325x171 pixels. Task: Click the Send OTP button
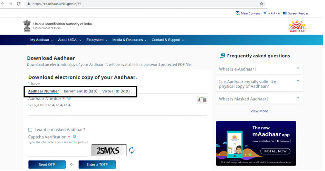pyautogui.click(x=47, y=164)
